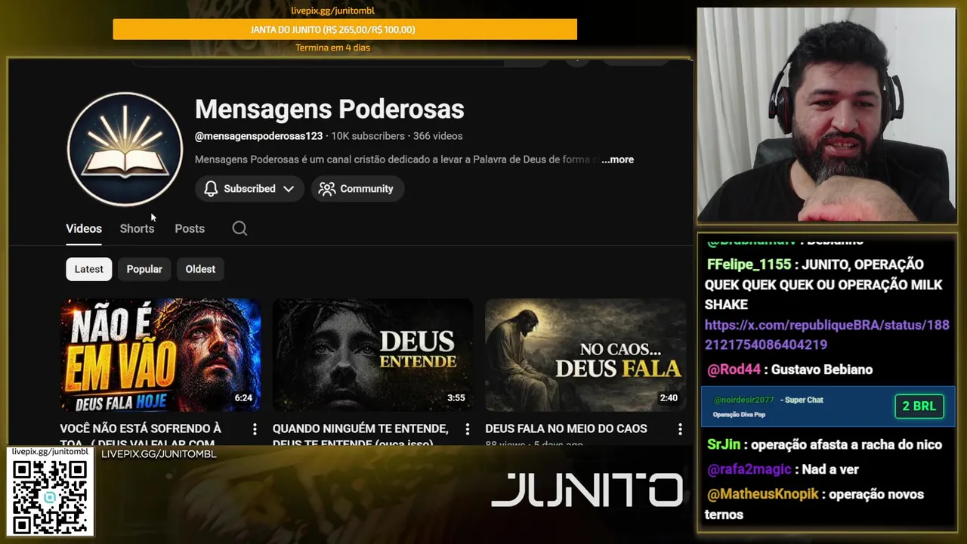
Task: Open the 'NÃO É EM VÃO' video thumbnail
Action: 160,355
